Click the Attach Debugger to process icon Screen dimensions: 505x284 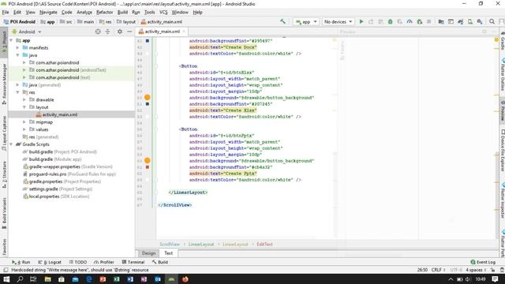[x=419, y=21]
